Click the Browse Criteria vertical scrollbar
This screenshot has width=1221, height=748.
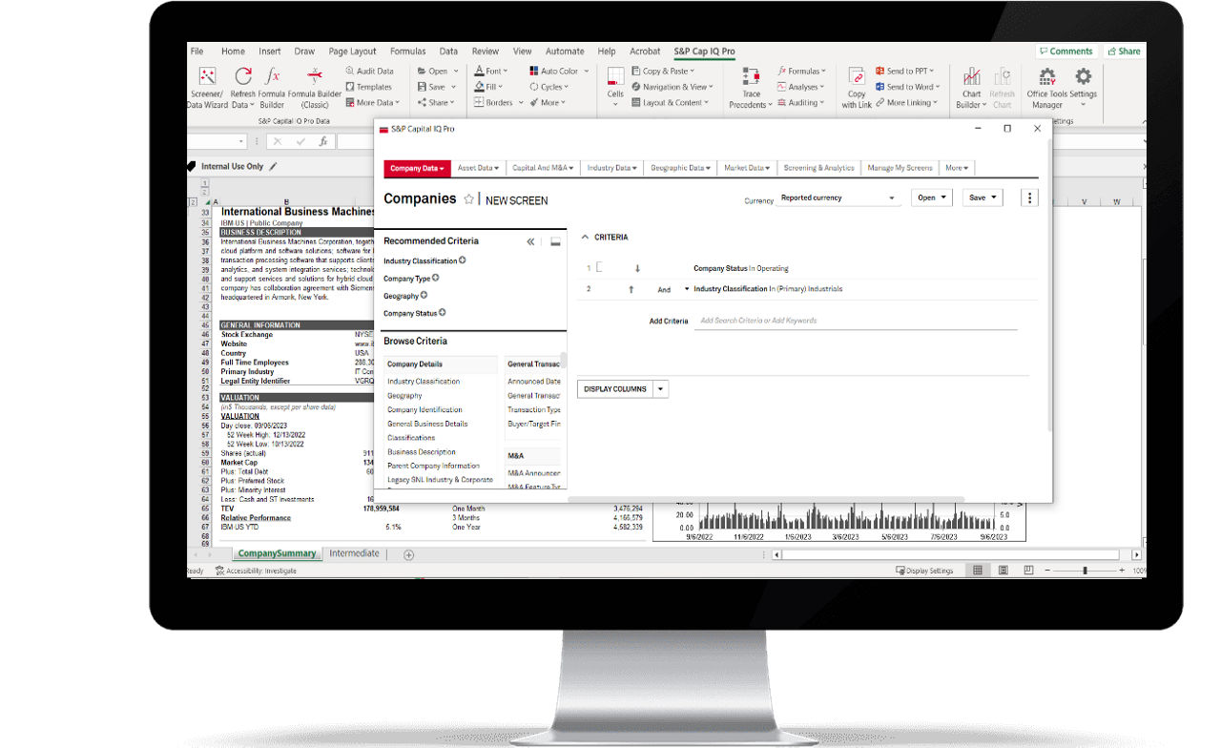564,360
